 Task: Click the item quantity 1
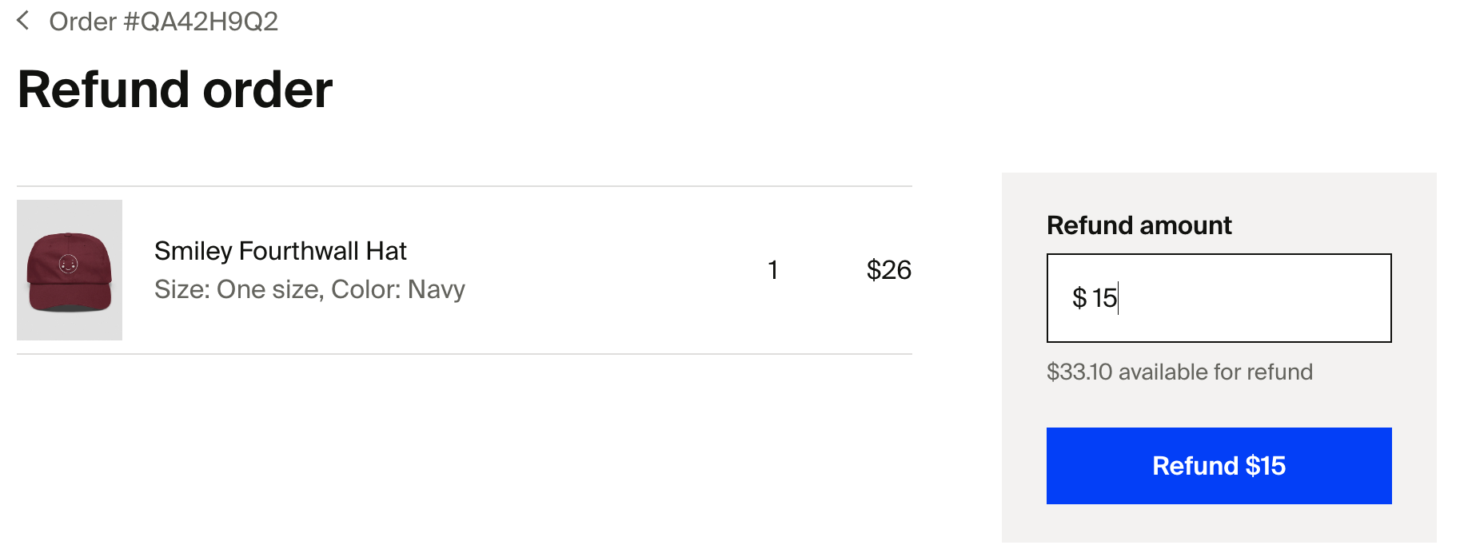tap(773, 270)
